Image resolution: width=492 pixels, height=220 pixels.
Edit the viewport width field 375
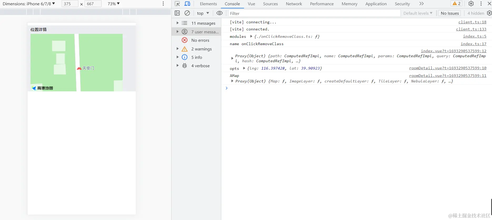click(x=70, y=4)
